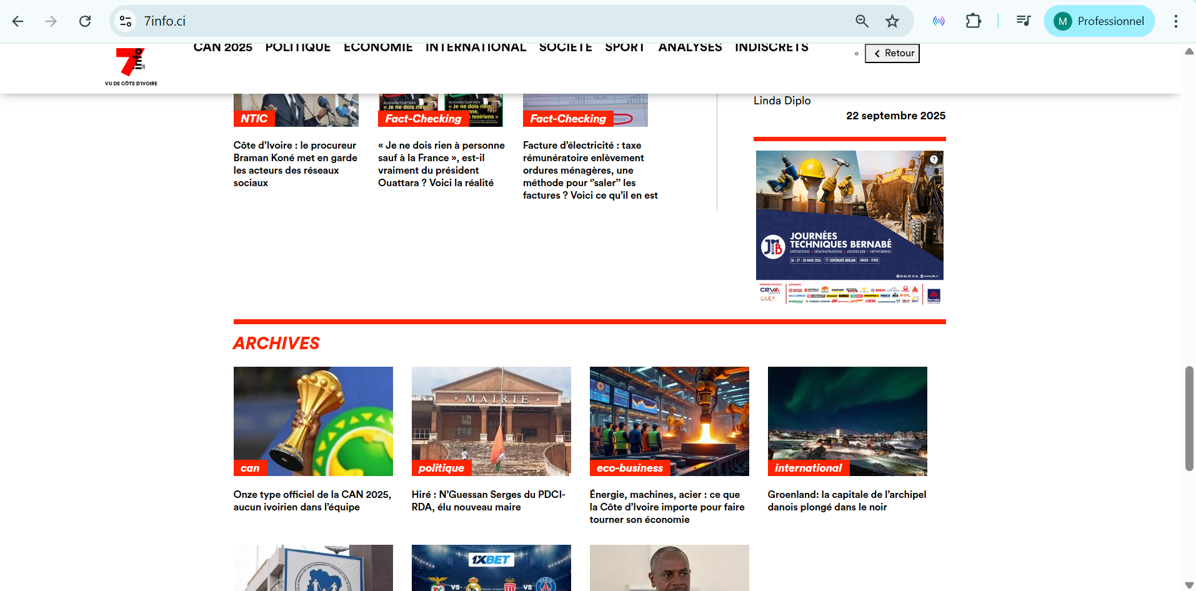Screen dimensions: 1196x591
Task: Go to the INTERNATIONAL section
Action: point(476,47)
